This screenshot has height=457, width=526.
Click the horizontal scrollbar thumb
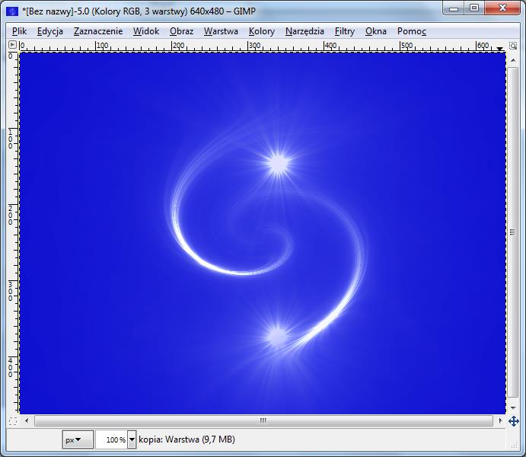pyautogui.click(x=263, y=420)
